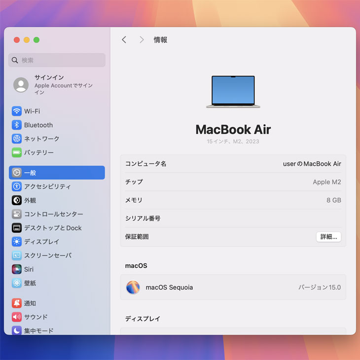Open ディスプレイ settings in sidebar
Screen dimensions: 360x360
point(41,242)
